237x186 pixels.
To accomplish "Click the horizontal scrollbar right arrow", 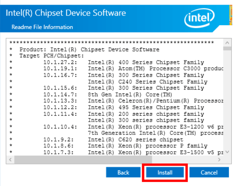I will (219, 159).
